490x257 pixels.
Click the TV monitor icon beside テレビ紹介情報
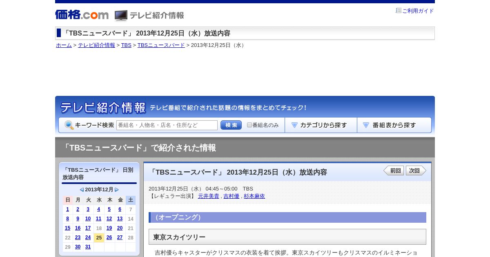point(121,16)
